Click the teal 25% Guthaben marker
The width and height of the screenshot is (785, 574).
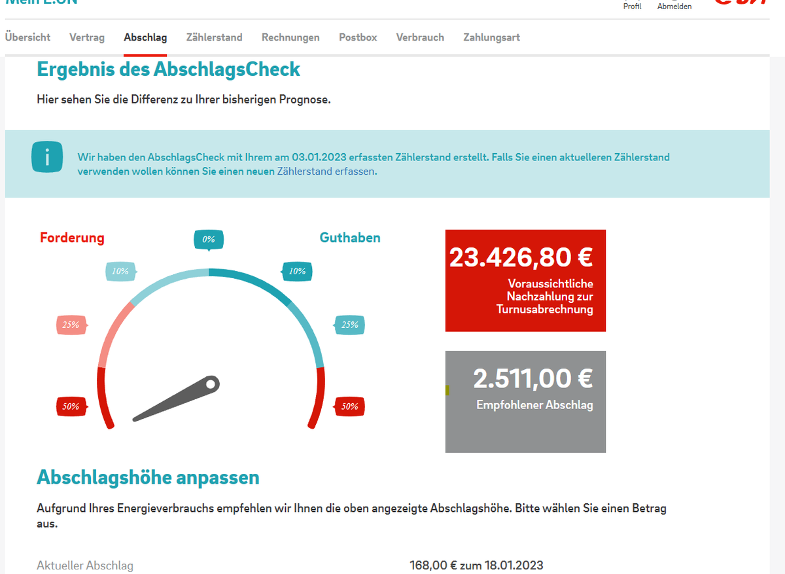point(349,325)
